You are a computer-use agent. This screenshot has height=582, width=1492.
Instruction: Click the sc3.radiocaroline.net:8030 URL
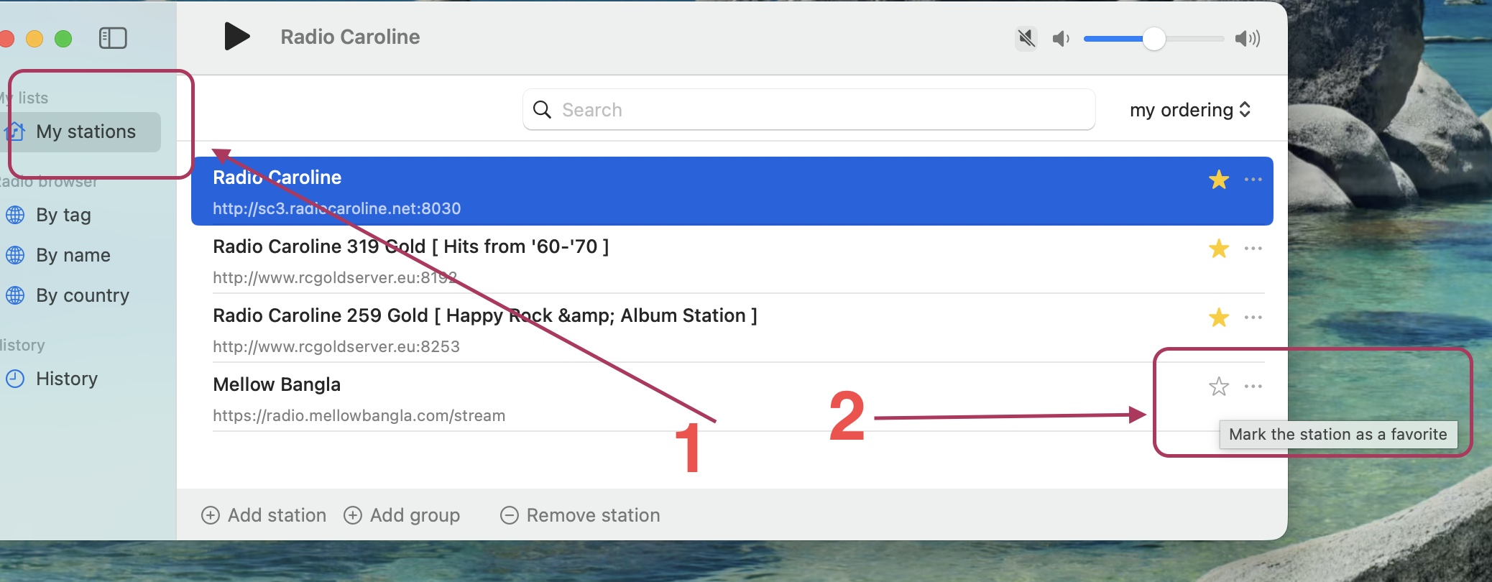[x=337, y=208]
